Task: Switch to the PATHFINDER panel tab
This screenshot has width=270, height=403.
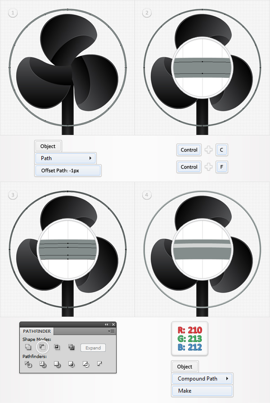Action: click(37, 331)
